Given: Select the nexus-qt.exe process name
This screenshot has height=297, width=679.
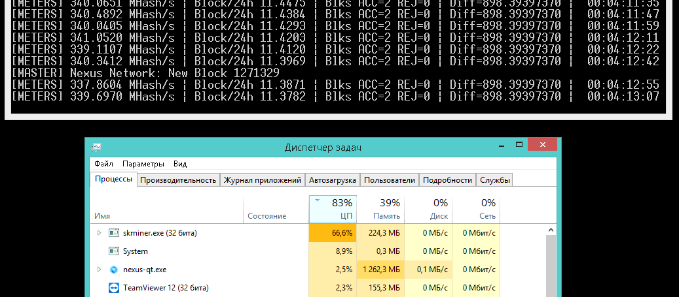Looking at the screenshot, I should [145, 270].
